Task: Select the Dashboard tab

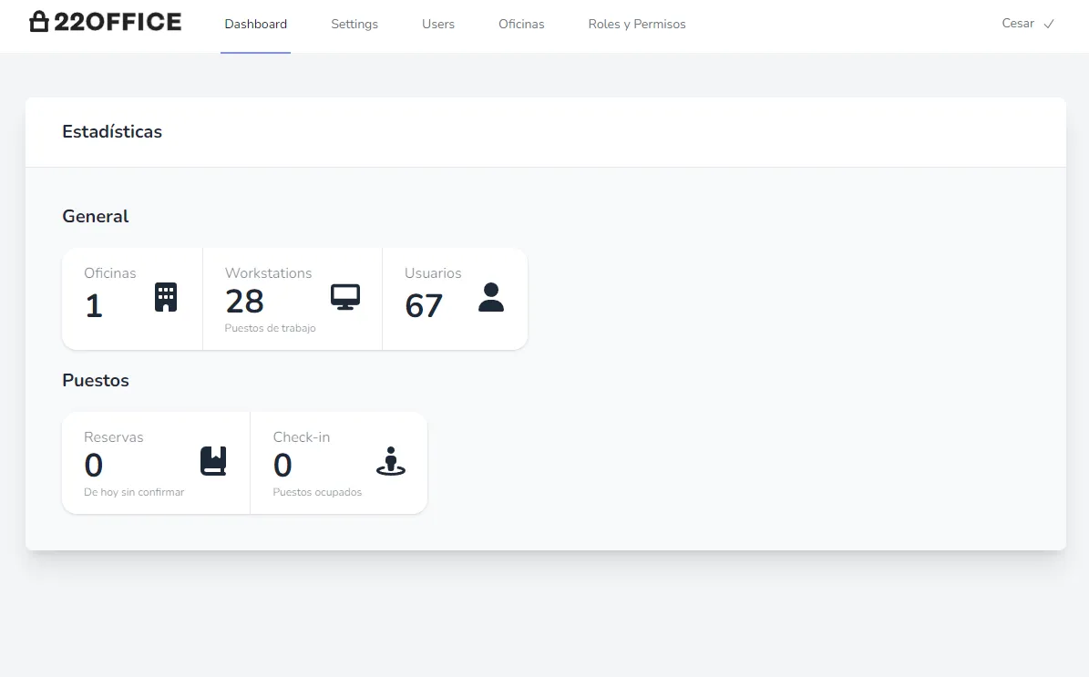Action: (x=255, y=25)
